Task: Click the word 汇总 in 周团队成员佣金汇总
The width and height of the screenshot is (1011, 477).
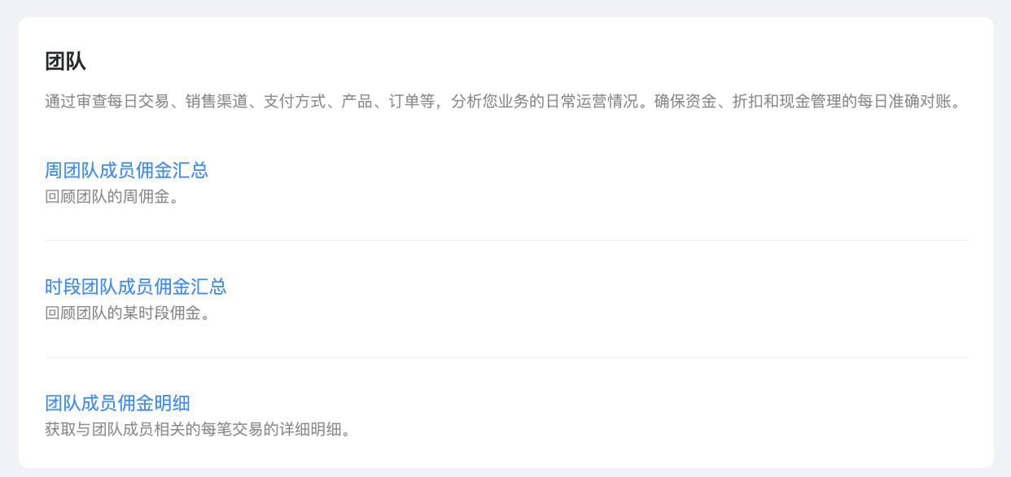Action: coord(190,170)
